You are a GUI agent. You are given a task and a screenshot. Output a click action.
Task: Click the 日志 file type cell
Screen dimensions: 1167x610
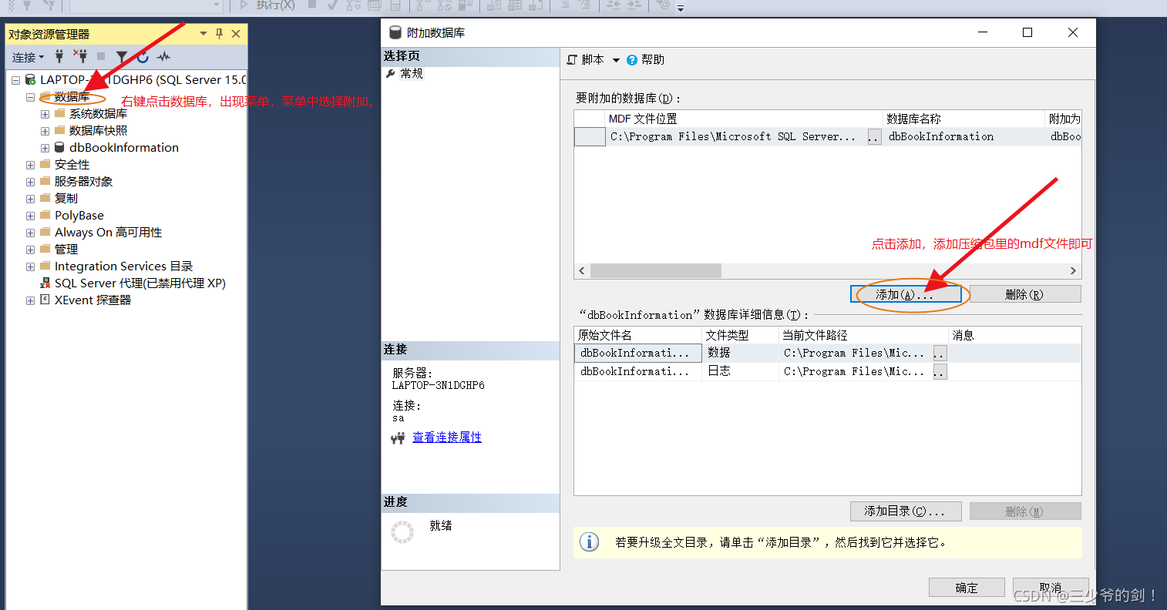click(x=741, y=371)
